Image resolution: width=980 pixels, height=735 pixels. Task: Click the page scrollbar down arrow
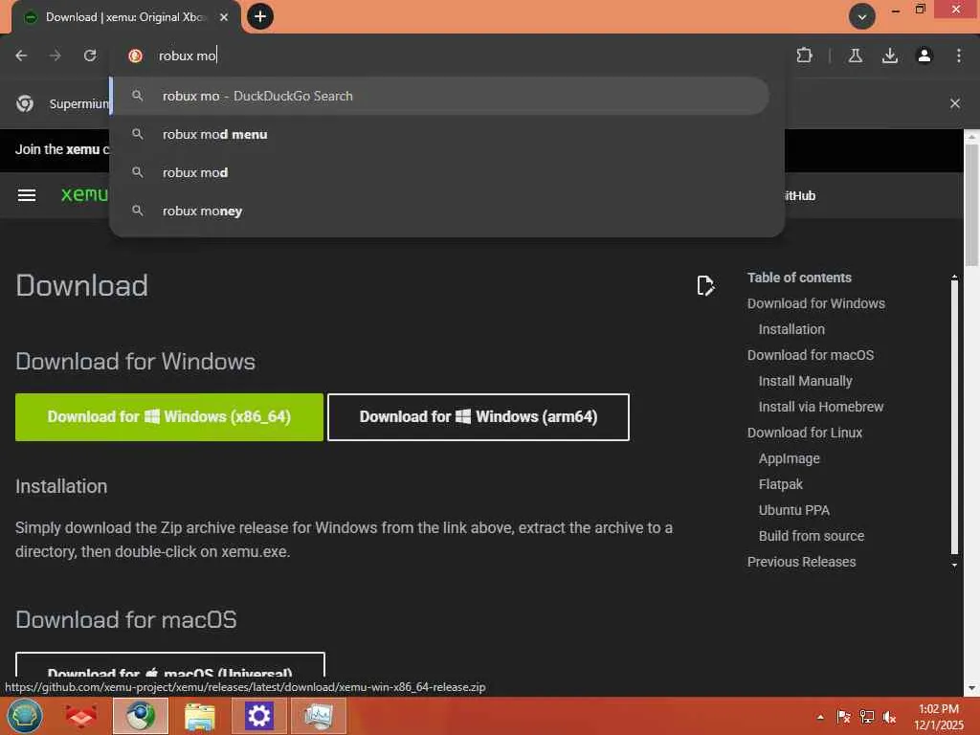pyautogui.click(x=971, y=688)
